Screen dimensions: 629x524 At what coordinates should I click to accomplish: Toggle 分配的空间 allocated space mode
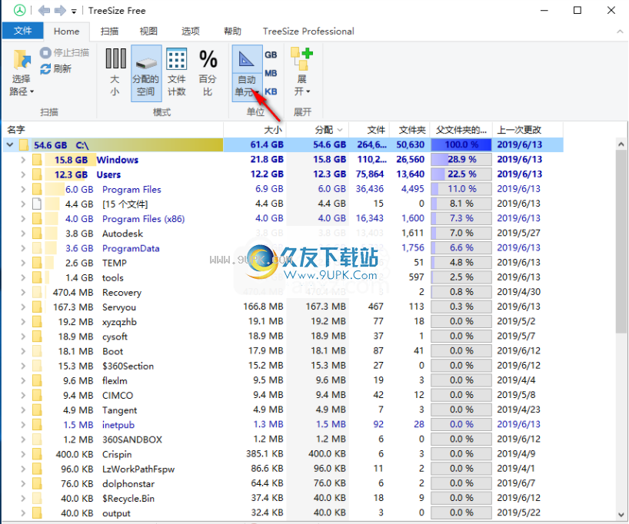click(x=146, y=72)
